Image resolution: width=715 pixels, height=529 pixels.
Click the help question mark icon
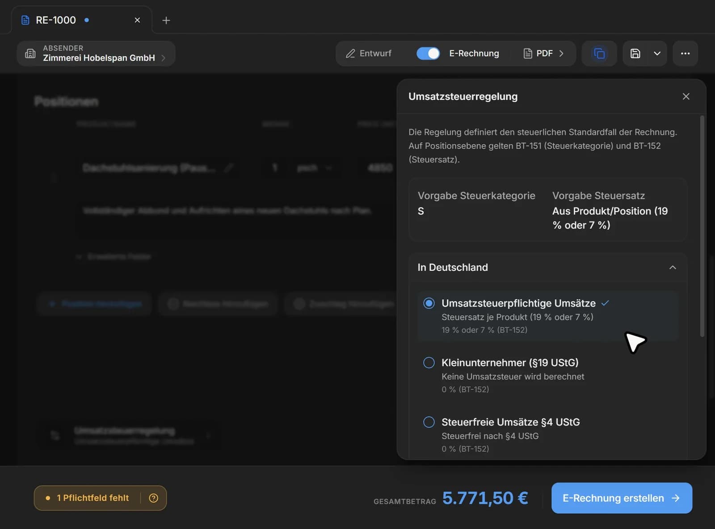[153, 498]
